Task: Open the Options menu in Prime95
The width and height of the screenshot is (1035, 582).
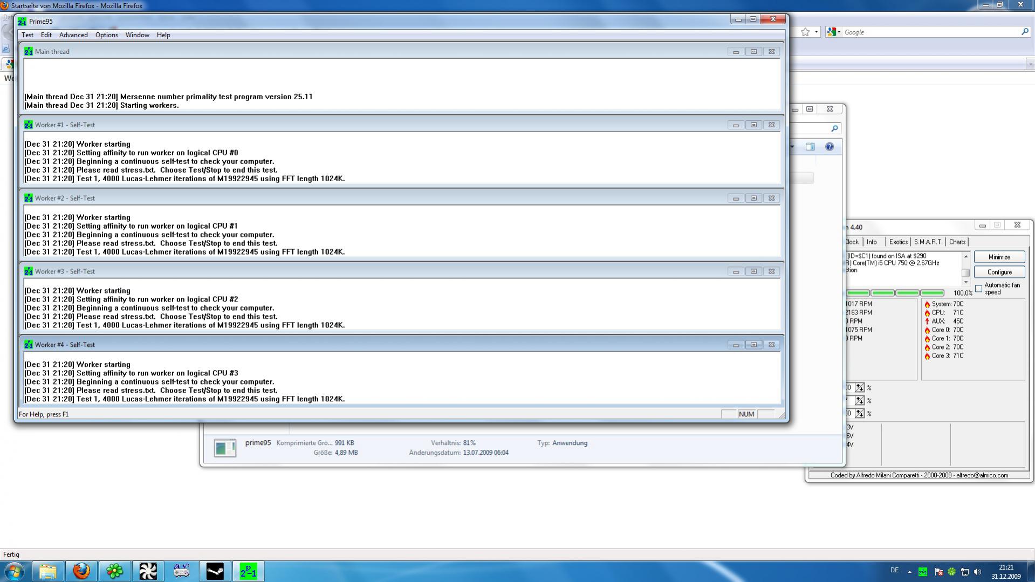Action: pyautogui.click(x=107, y=35)
